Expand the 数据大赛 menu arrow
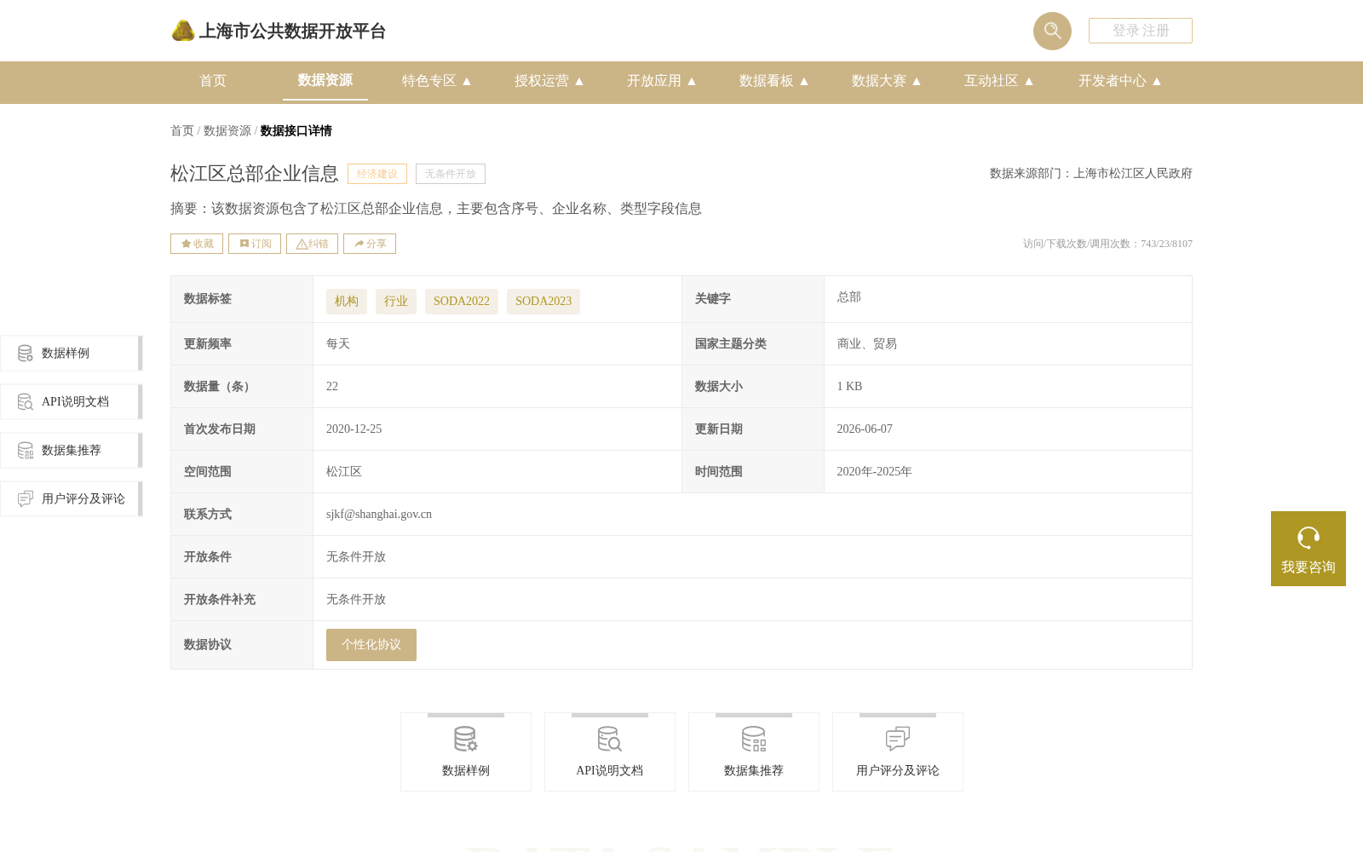1363x852 pixels. coord(917,81)
